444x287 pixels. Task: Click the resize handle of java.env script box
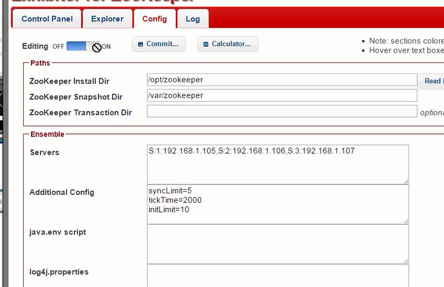click(406, 261)
